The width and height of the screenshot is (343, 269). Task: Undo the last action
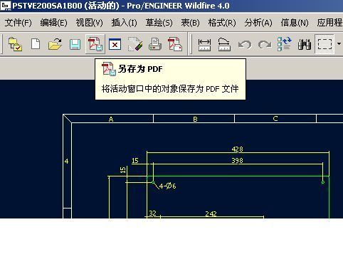(x=245, y=45)
